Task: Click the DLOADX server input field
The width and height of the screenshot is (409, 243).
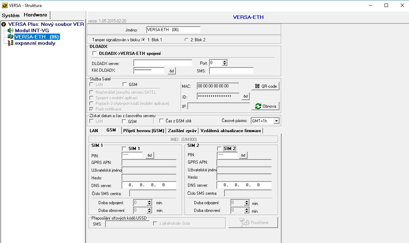Action: (162, 63)
